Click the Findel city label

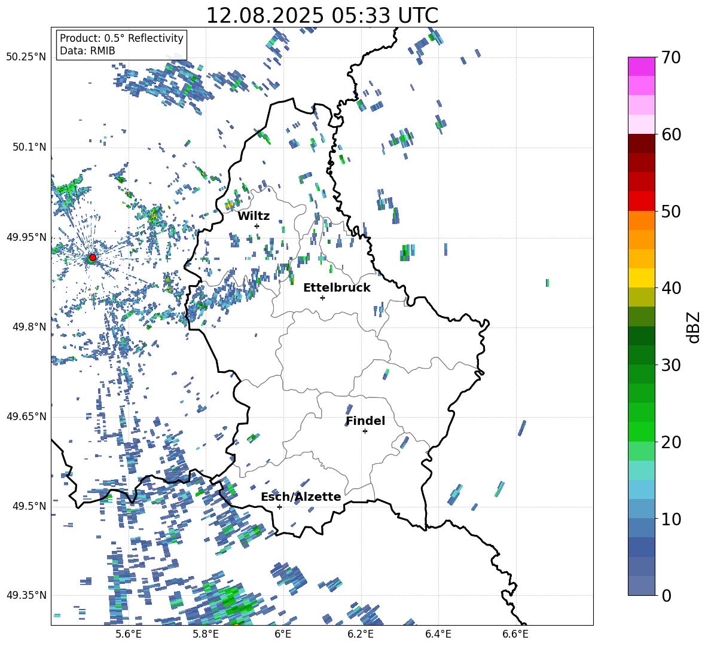(x=365, y=421)
